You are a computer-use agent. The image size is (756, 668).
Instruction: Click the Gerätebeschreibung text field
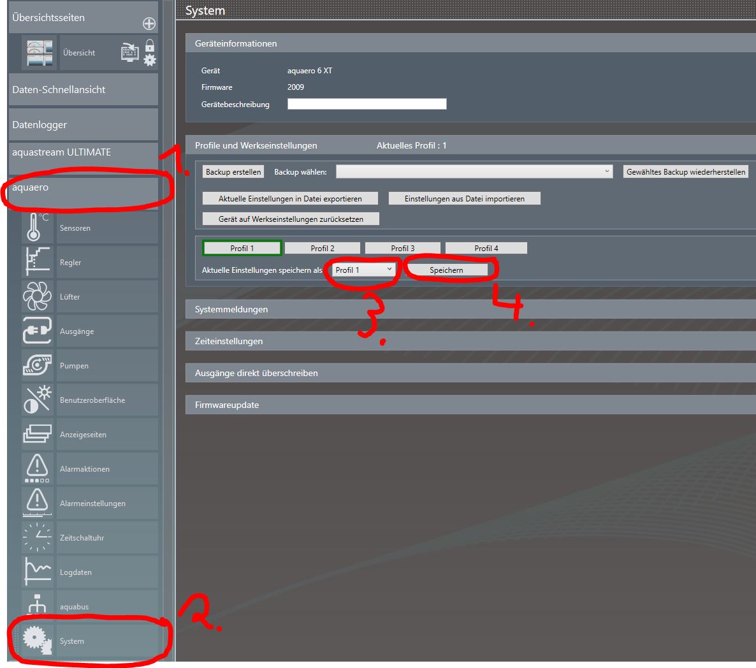pos(367,104)
